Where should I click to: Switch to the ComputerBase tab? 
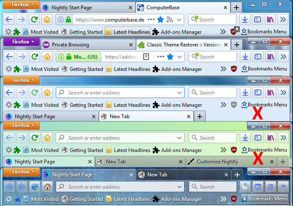(183, 8)
